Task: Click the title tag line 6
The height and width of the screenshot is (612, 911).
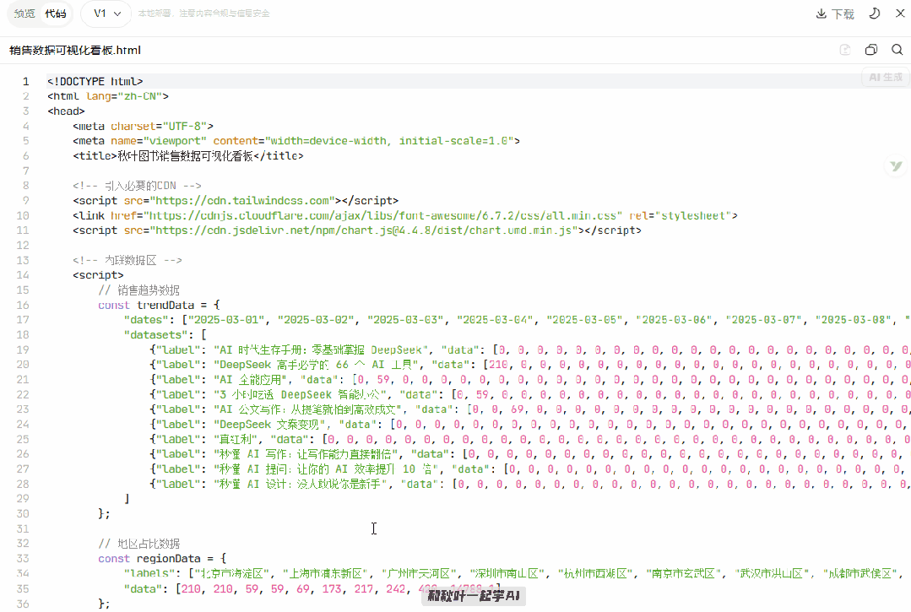Action: coord(188,155)
